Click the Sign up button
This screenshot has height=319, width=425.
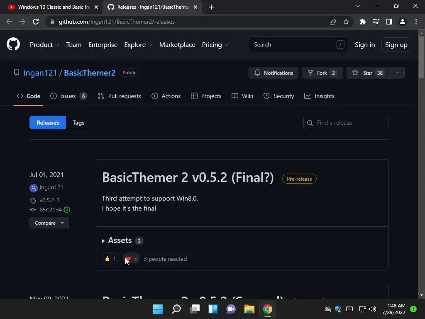[396, 45]
